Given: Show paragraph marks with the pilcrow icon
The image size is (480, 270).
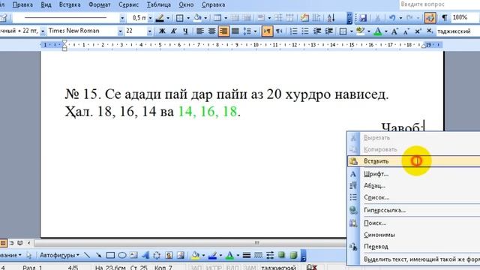Looking at the screenshot, I should (444, 18).
